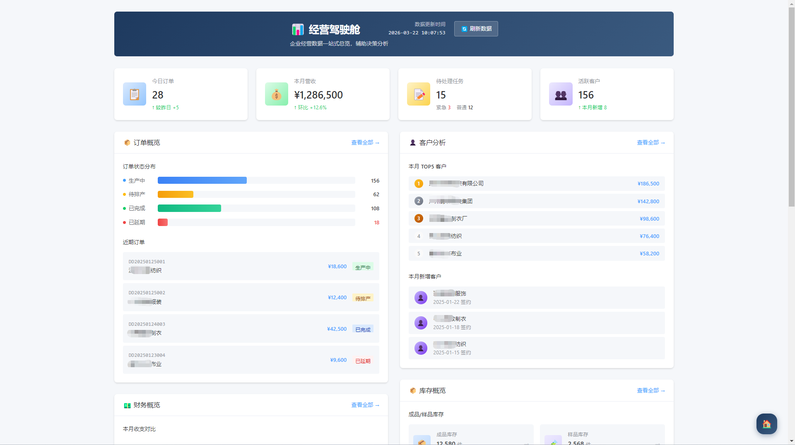
Task: Click the floating home button
Action: (x=767, y=424)
